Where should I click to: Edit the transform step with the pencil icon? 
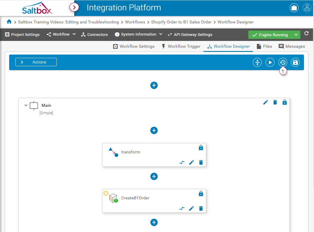[191, 162]
